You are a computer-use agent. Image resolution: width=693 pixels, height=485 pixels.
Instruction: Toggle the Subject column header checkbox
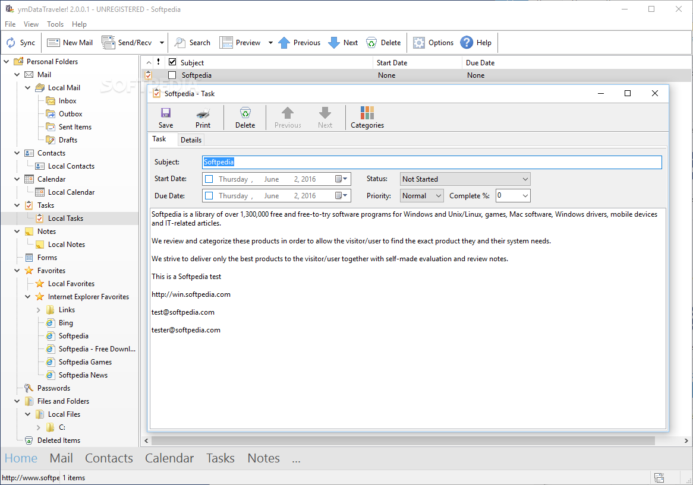pyautogui.click(x=172, y=62)
